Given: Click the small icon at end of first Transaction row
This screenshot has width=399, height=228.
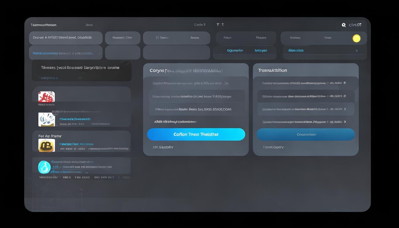Looking at the screenshot, I should click(344, 83).
